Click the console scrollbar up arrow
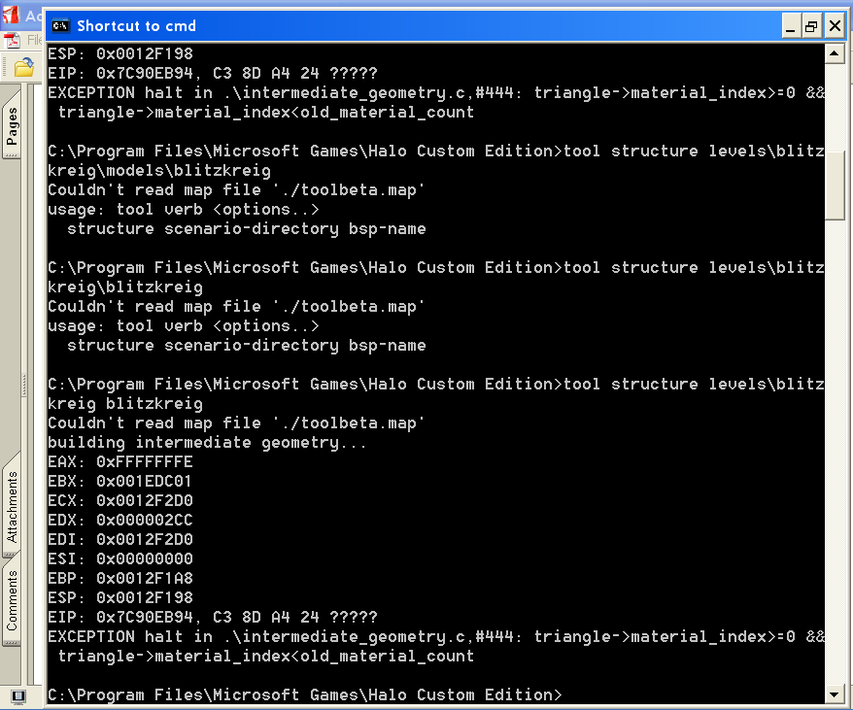Viewport: 853px width, 710px height. [834, 53]
